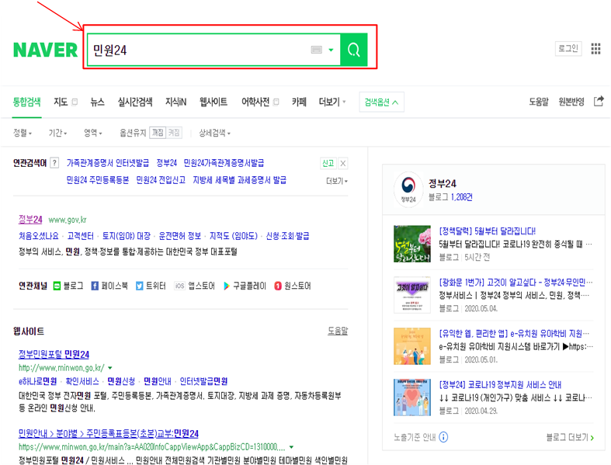Viewport: 611px width, 465px height.
Task: Click the 신고 button for related searches
Action: (x=328, y=163)
